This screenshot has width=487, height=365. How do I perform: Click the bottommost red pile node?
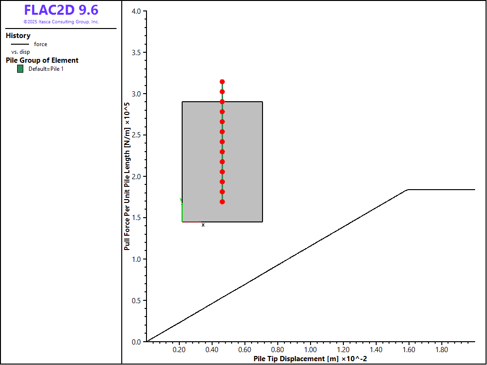(222, 202)
